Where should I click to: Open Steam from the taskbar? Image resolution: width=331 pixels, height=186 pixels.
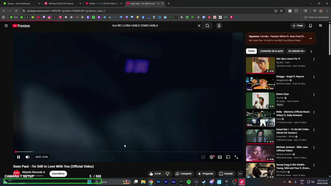pyautogui.click(x=204, y=182)
